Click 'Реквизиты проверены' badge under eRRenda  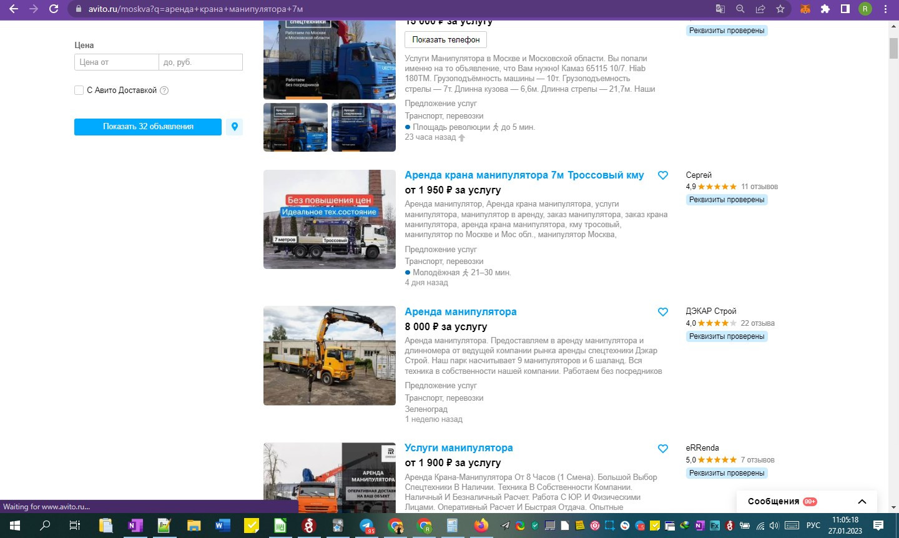click(727, 473)
